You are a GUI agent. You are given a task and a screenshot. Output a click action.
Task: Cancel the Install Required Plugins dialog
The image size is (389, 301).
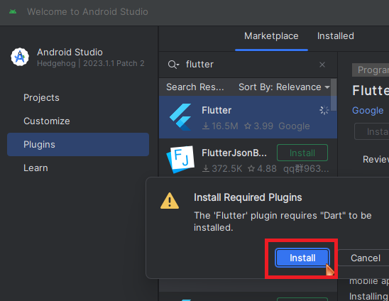pos(365,258)
